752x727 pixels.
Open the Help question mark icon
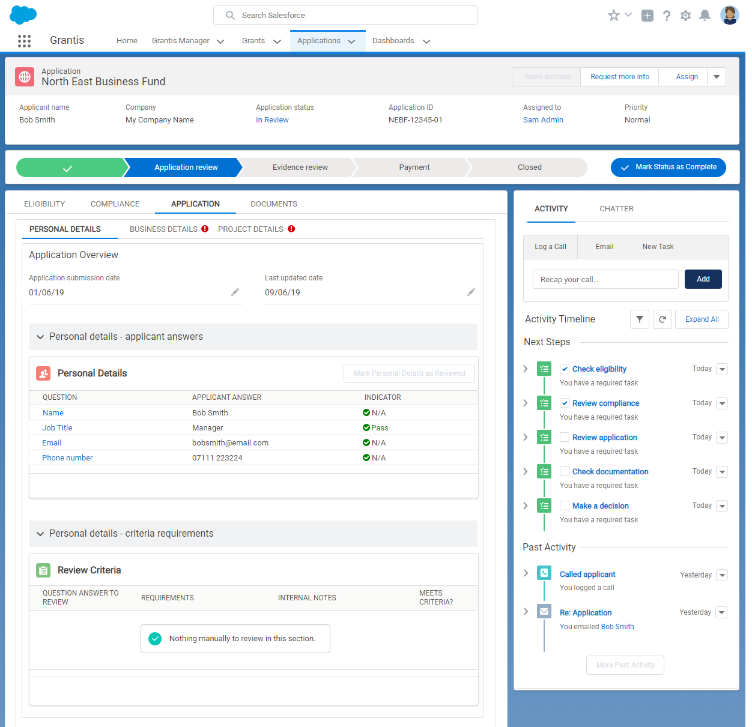click(x=667, y=16)
